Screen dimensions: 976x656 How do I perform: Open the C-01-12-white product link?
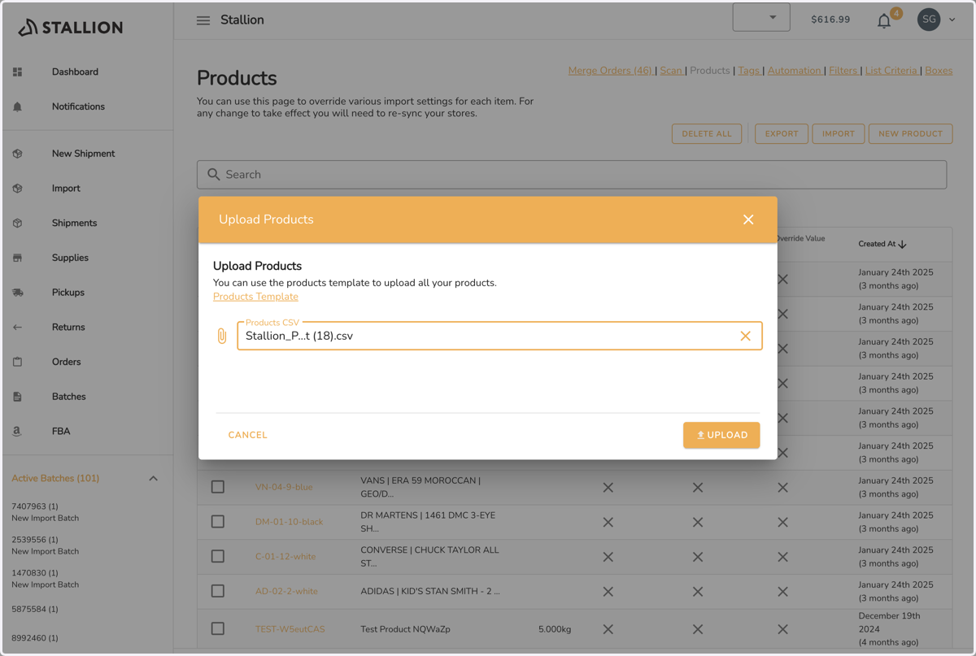(285, 557)
